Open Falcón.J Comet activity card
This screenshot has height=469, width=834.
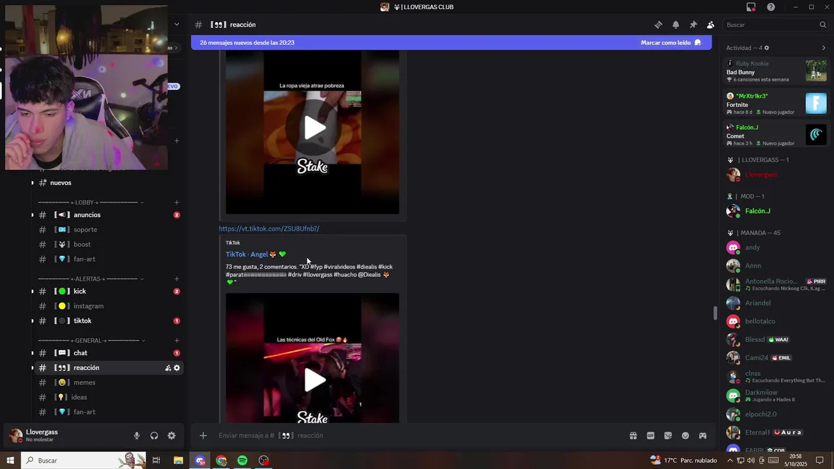(776, 135)
